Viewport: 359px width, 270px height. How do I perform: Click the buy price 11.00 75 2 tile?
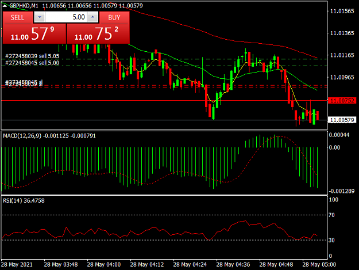(98, 34)
